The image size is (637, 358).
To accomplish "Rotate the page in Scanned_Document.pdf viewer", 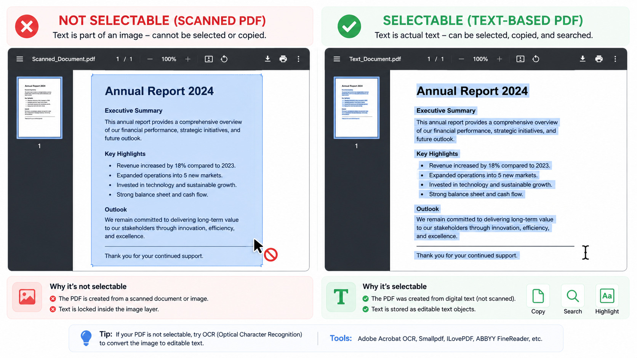I will tap(224, 59).
